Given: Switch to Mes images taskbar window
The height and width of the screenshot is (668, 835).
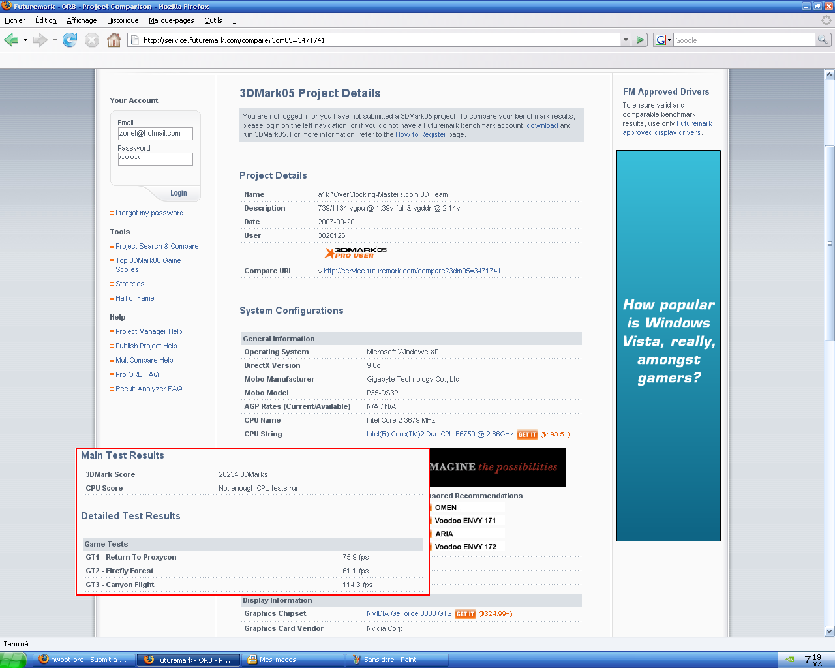Looking at the screenshot, I should 293,660.
